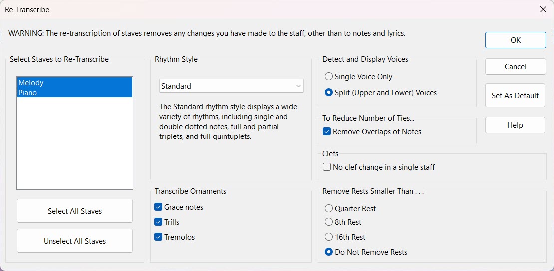Toggle the Grace notes checkbox
The height and width of the screenshot is (271, 554).
pyautogui.click(x=159, y=207)
